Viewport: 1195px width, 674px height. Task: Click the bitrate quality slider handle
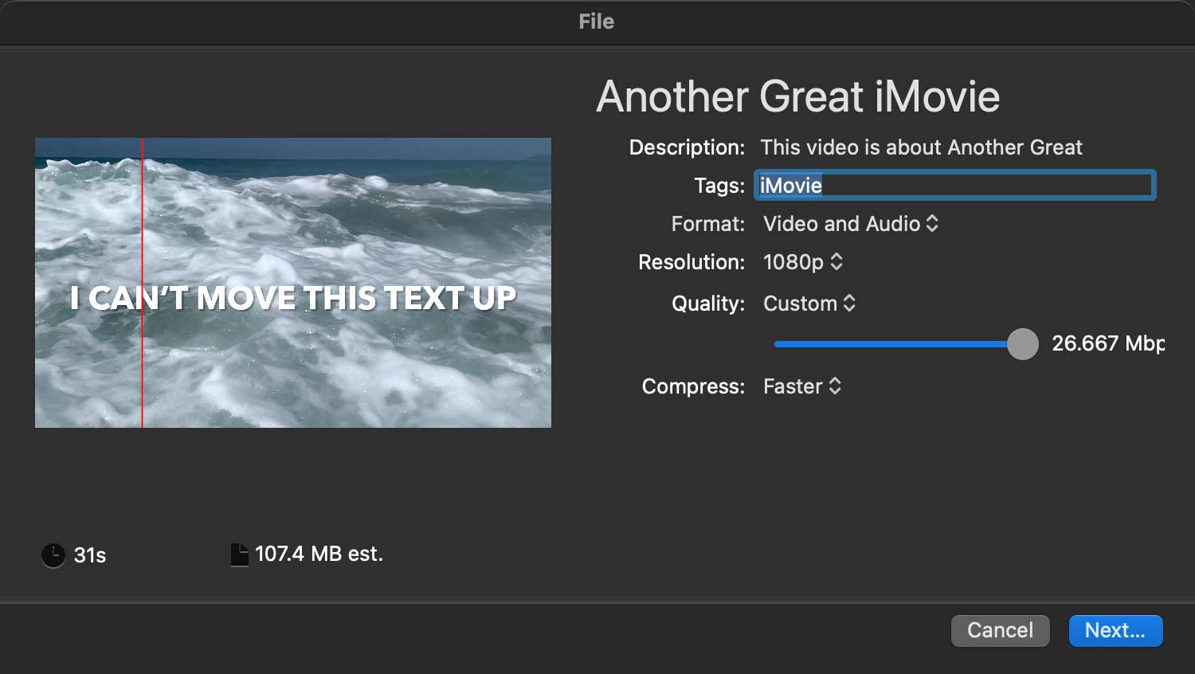[x=1023, y=344]
